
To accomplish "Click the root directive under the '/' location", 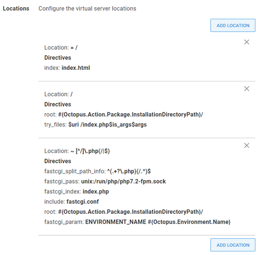I will 123,115.
